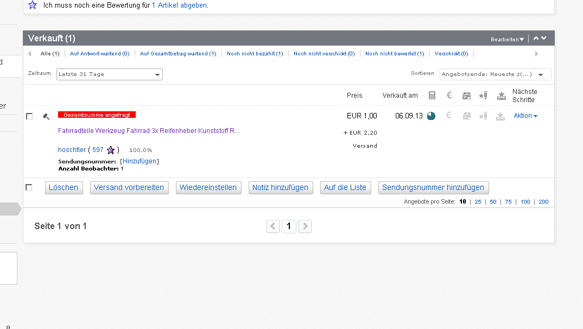This screenshot has height=329, width=583.
Task: Click the + EUR 2,20 shipping text
Action: [360, 132]
